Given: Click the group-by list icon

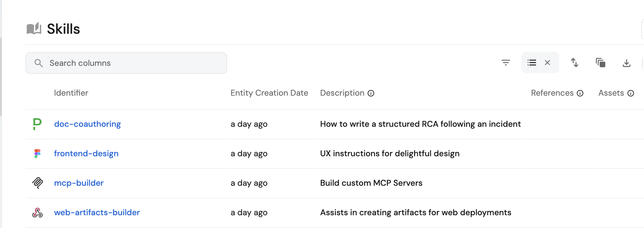Looking at the screenshot, I should (532, 63).
